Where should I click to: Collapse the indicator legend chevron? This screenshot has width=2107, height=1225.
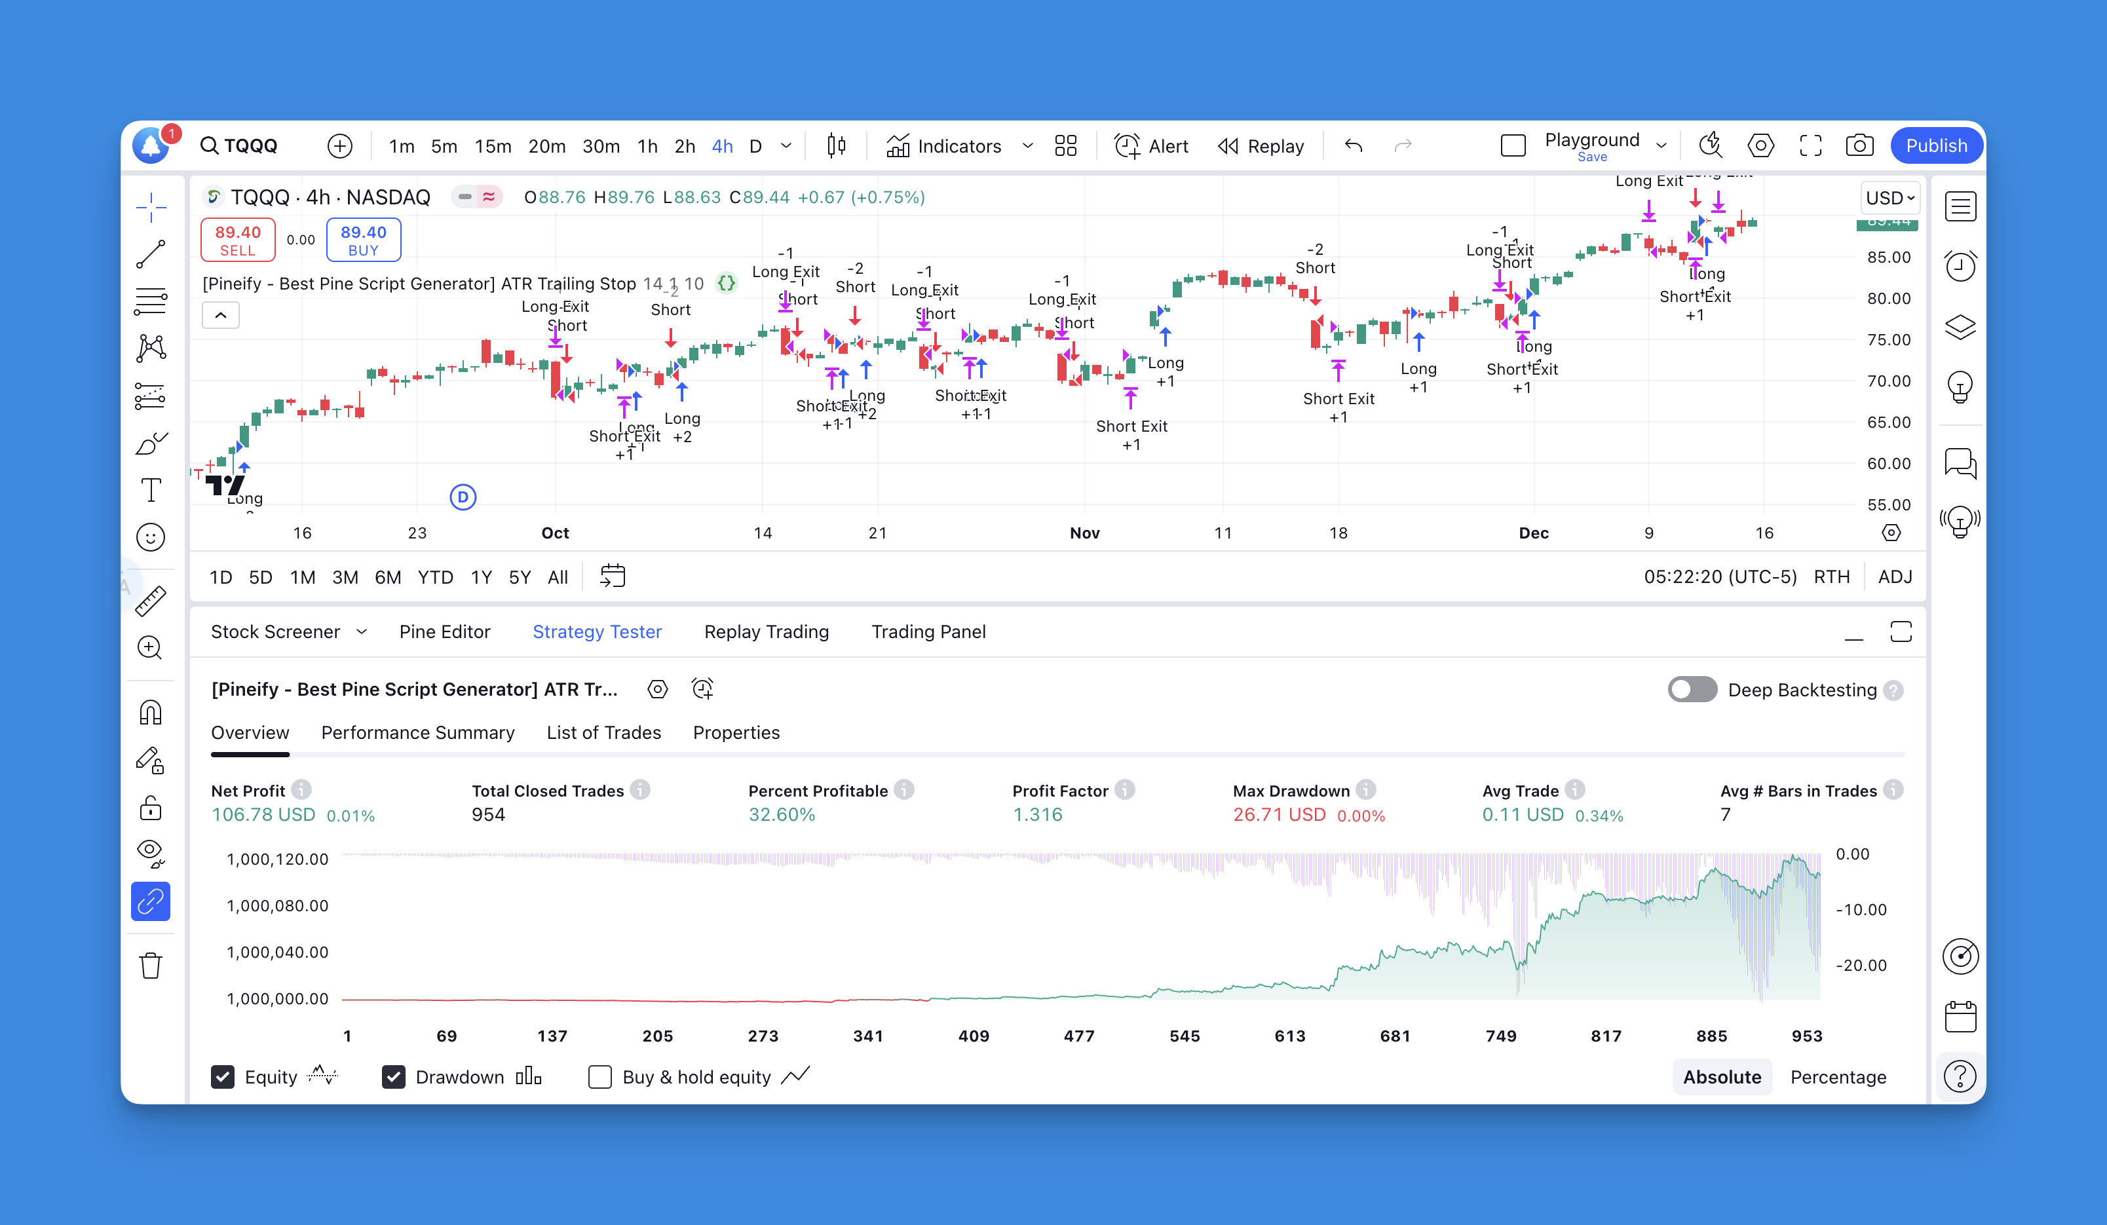coord(221,315)
